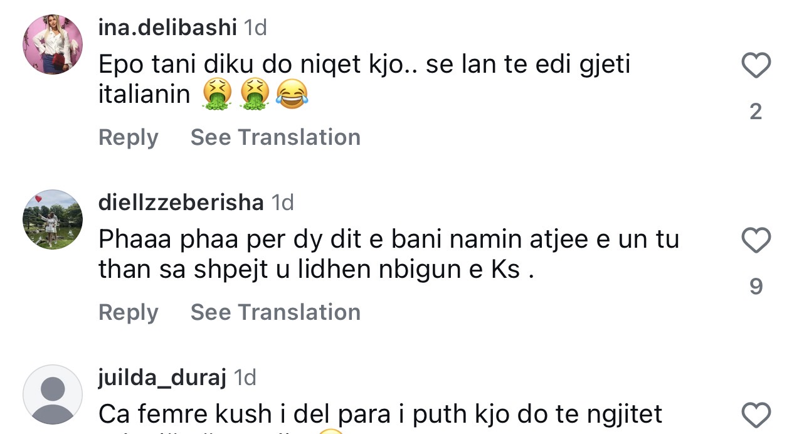View the 2 likes on ina.delibashi's comment
This screenshot has width=809, height=434.
756,112
